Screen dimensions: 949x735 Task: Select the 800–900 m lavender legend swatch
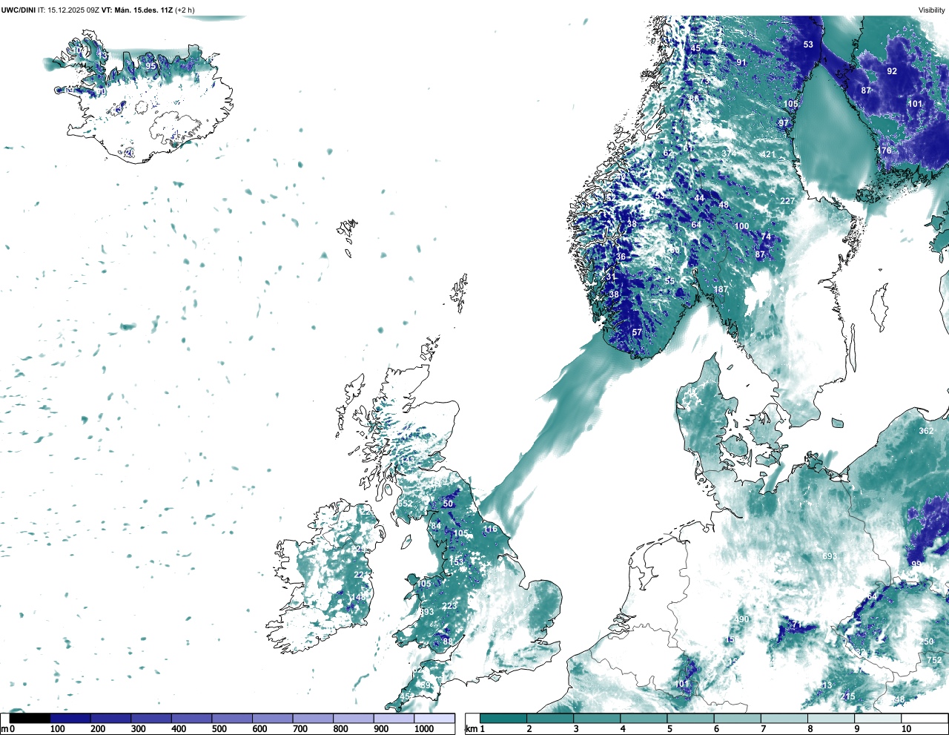pyautogui.click(x=353, y=719)
